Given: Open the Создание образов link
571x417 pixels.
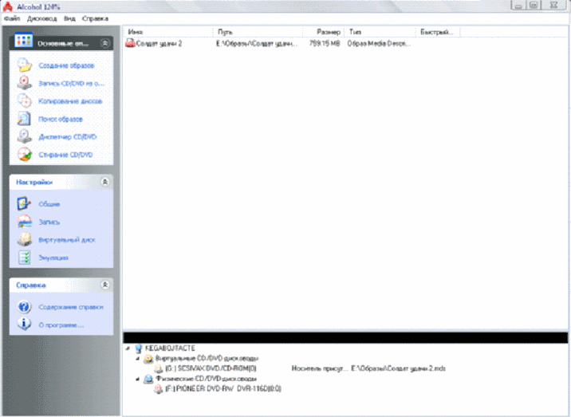Looking at the screenshot, I should click(x=66, y=65).
